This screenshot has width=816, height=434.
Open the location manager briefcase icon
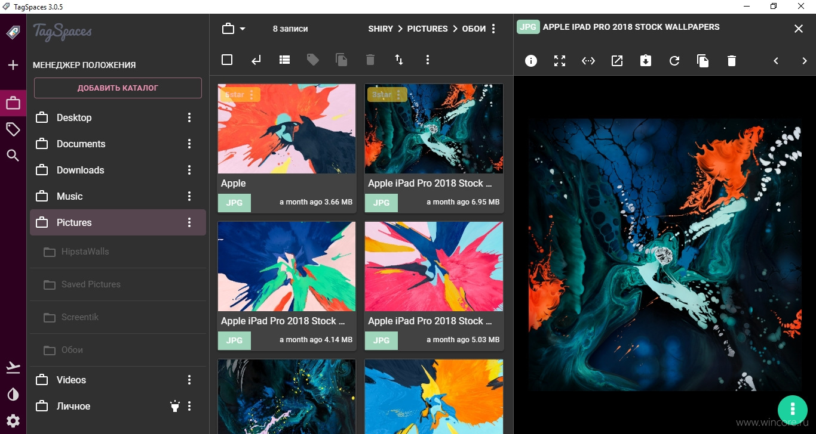tap(13, 104)
